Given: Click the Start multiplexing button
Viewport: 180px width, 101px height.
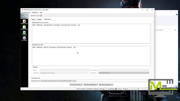Looking at the screenshot, I should (90, 85).
